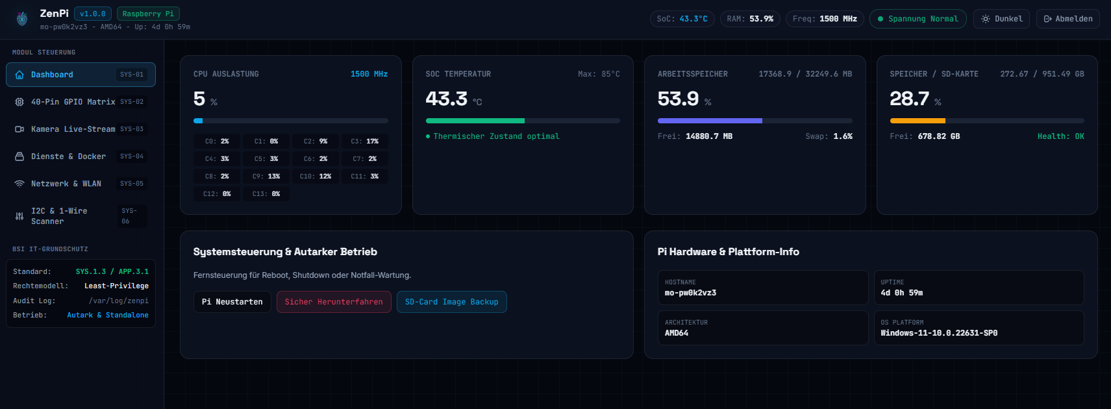The height and width of the screenshot is (409, 1111).
Task: Click core C8: 2% tile
Action: (x=217, y=176)
